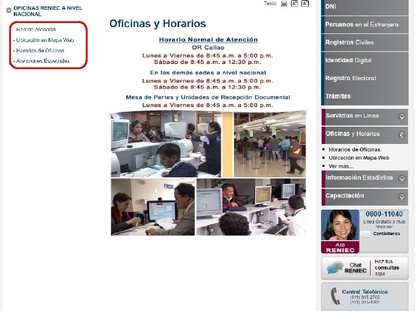The width and height of the screenshot is (415, 311).
Task: Click the office desk photo with CRT monitor
Action: click(x=165, y=144)
